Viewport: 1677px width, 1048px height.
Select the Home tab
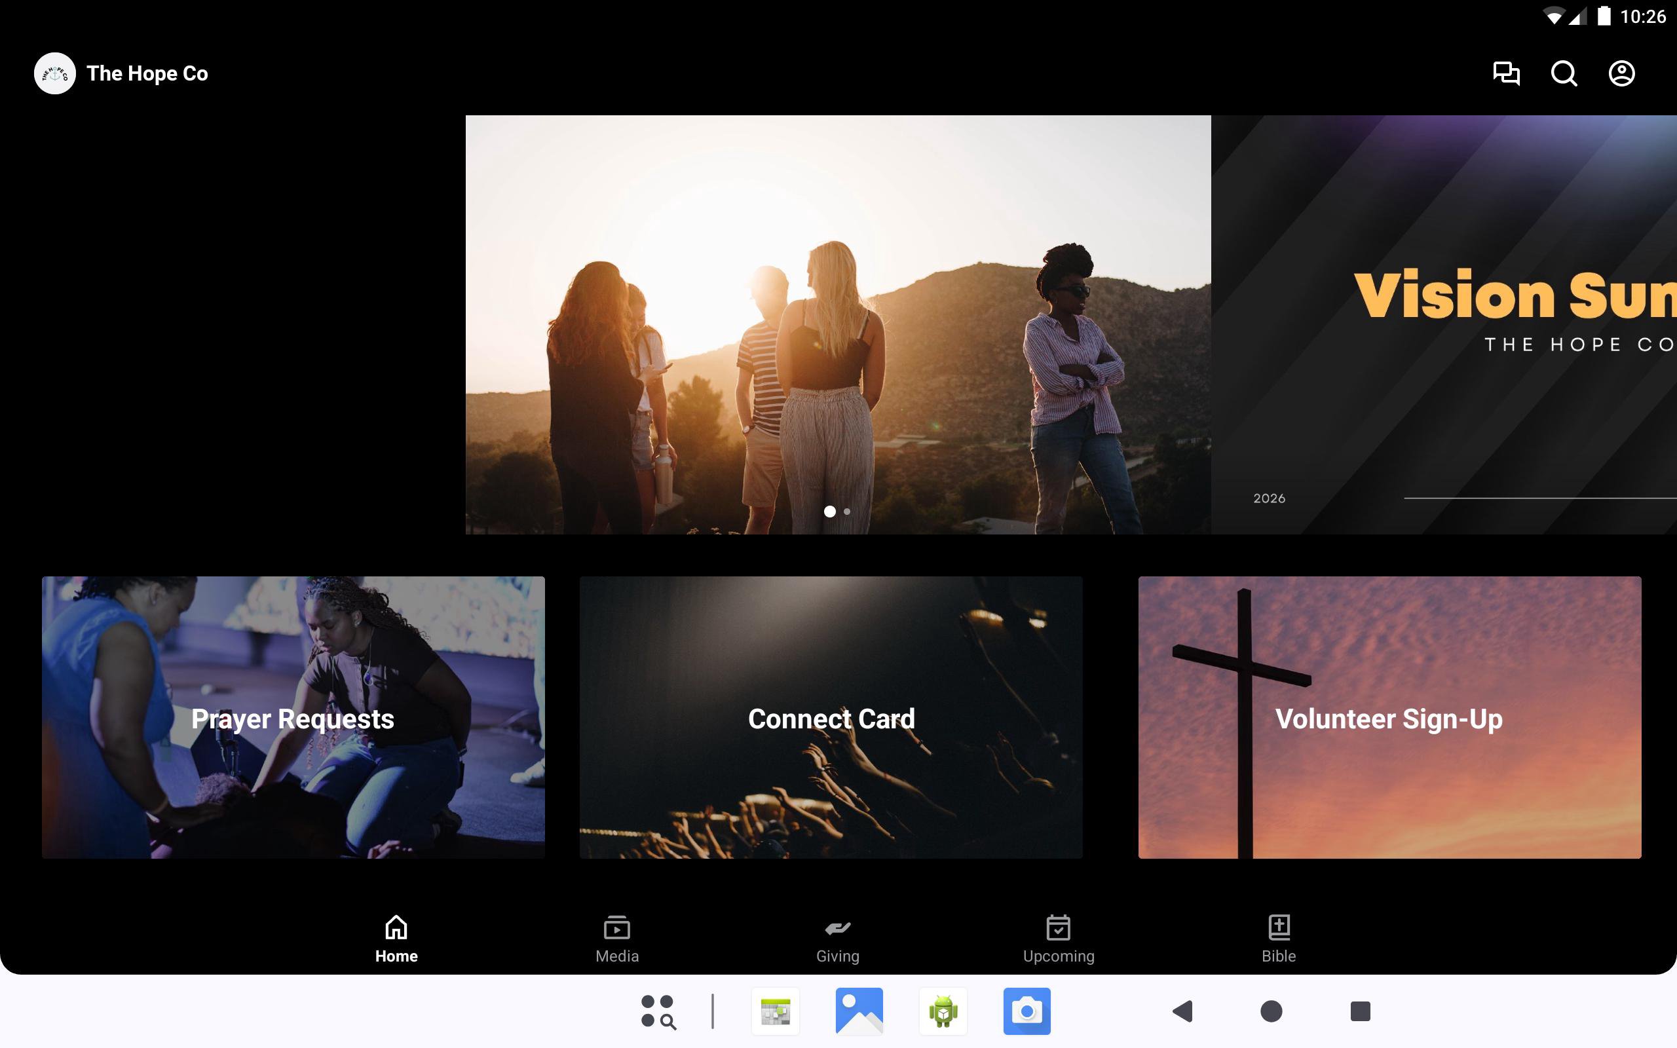click(396, 939)
